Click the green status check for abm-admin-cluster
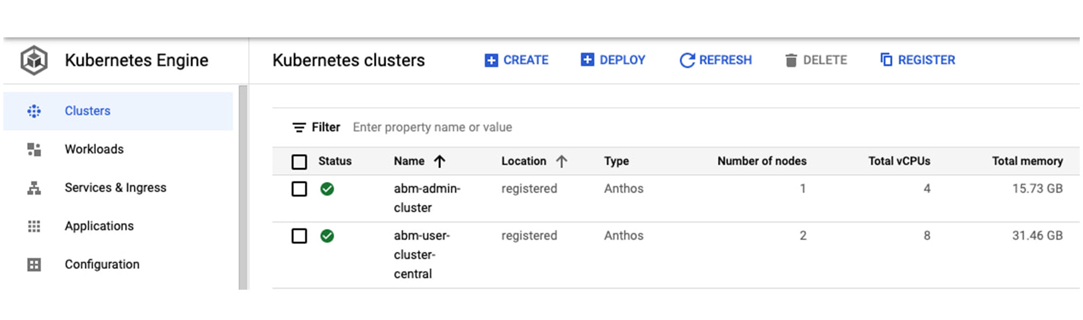Screen dimensions: 1083x320 coord(327,189)
